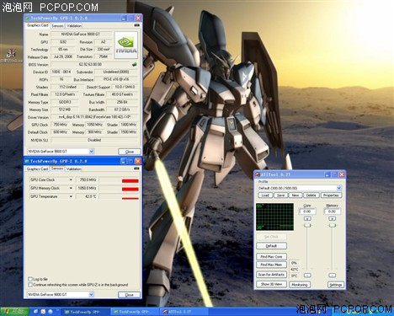The width and height of the screenshot is (394, 316).
Task: Click Scan for Artifacts button
Action: tap(271, 275)
